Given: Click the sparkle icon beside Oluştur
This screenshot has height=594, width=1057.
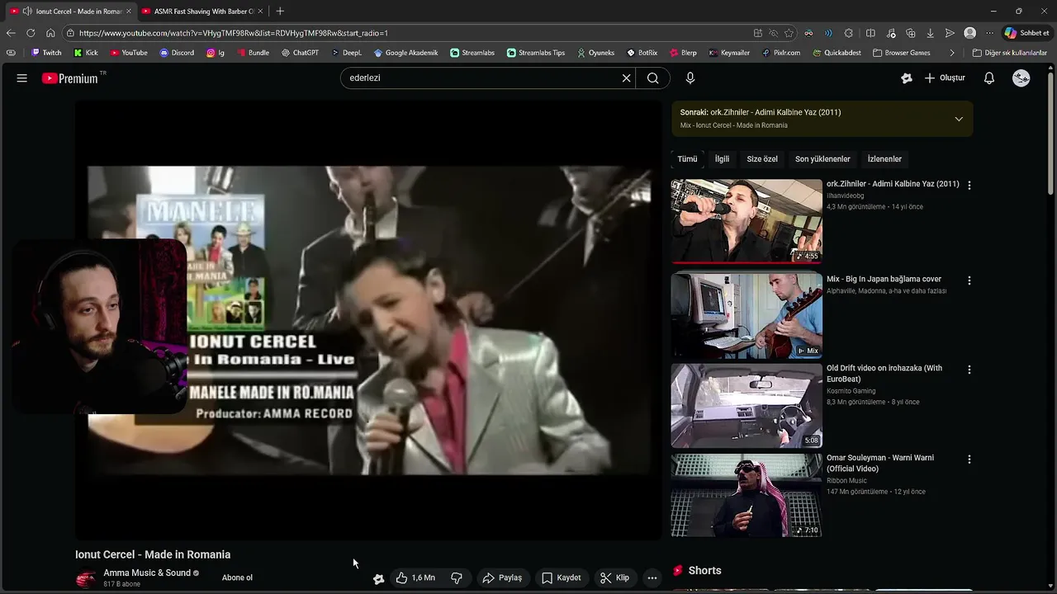Looking at the screenshot, I should point(907,78).
